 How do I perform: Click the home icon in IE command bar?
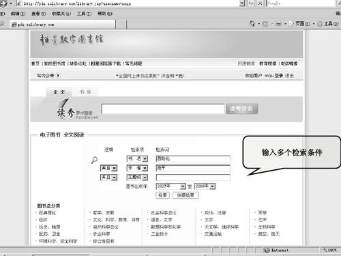click(x=252, y=24)
